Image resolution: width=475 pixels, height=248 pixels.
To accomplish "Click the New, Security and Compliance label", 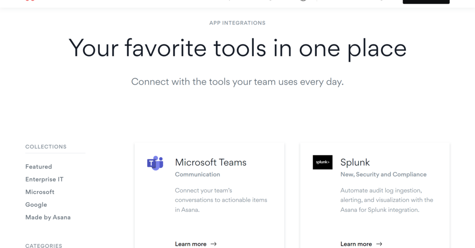I will click(x=383, y=174).
